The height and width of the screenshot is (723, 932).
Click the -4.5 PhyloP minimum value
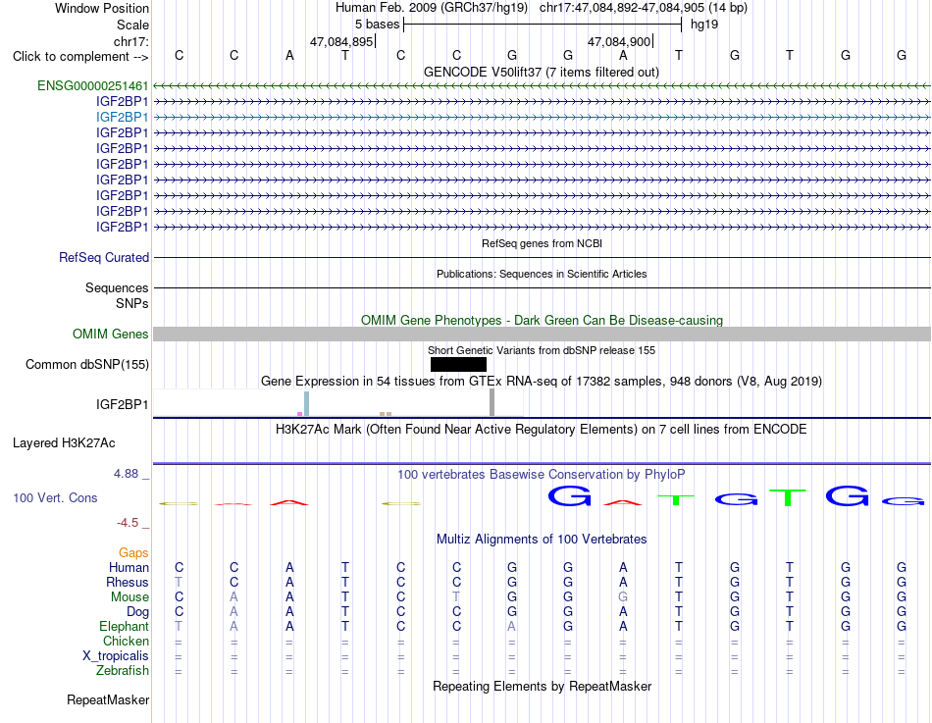128,523
